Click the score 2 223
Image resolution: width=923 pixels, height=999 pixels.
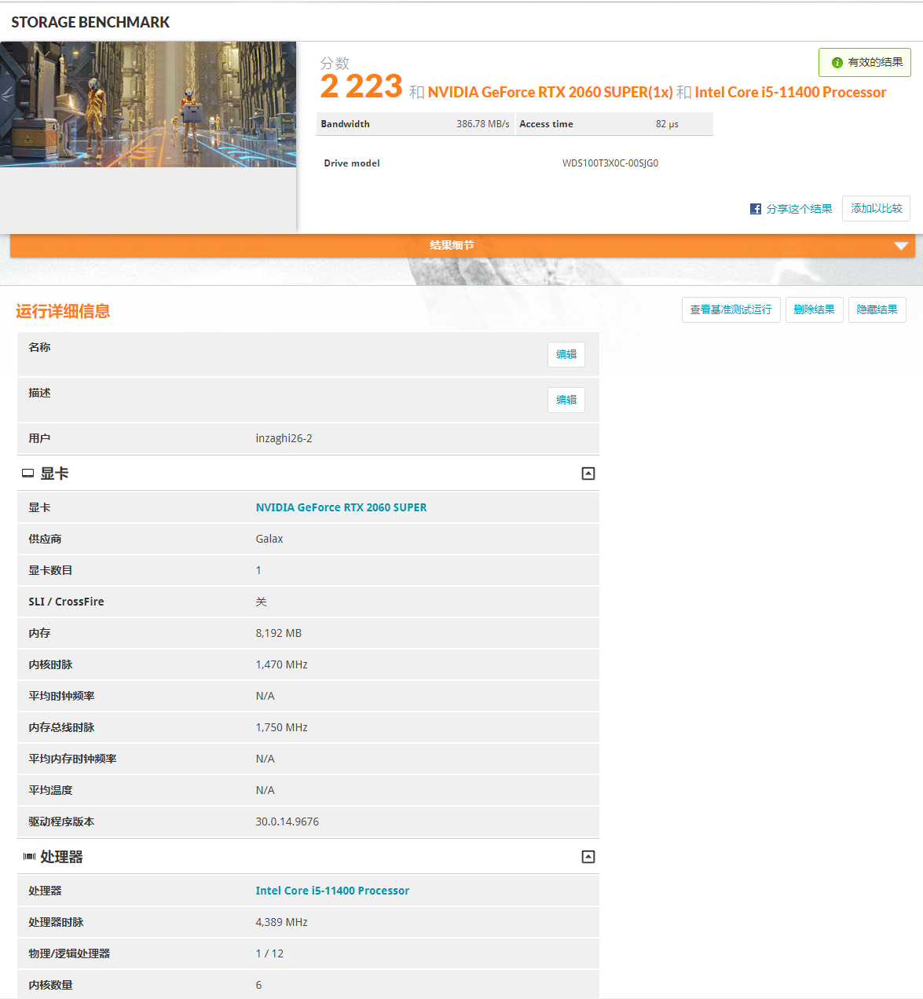tap(361, 86)
